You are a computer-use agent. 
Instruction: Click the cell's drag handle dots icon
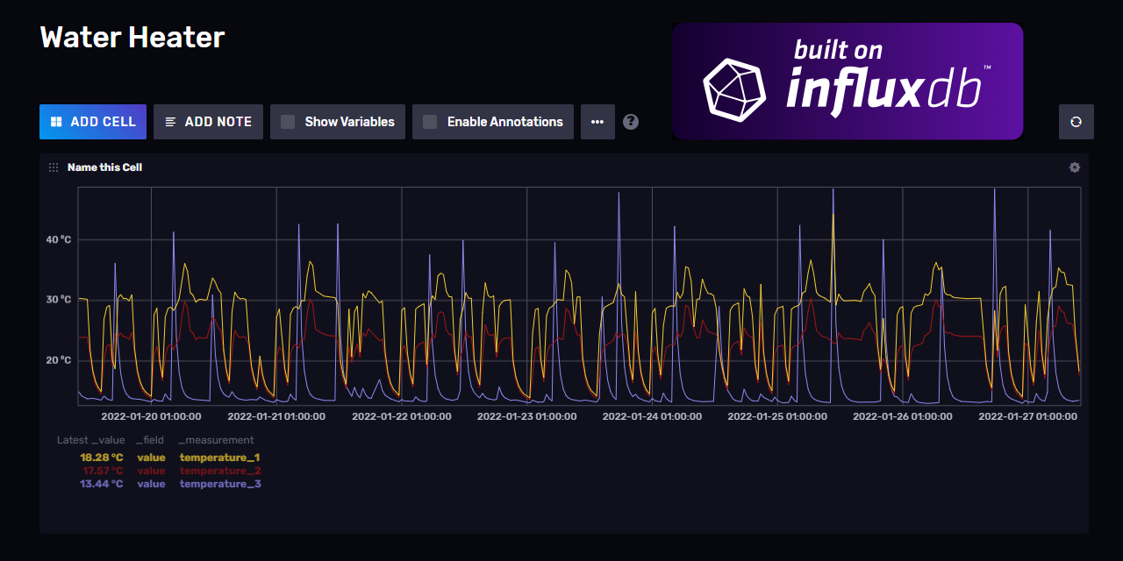tap(53, 167)
